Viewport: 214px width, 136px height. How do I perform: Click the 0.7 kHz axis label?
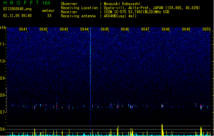3,112
